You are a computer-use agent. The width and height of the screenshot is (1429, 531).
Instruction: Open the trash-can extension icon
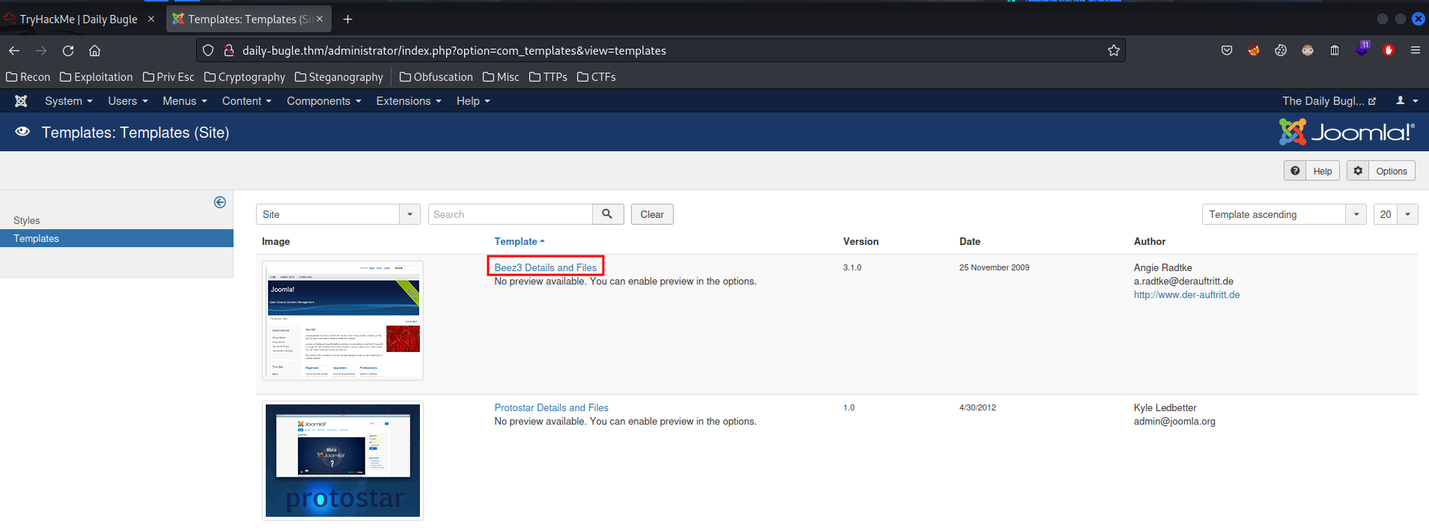[1335, 50]
